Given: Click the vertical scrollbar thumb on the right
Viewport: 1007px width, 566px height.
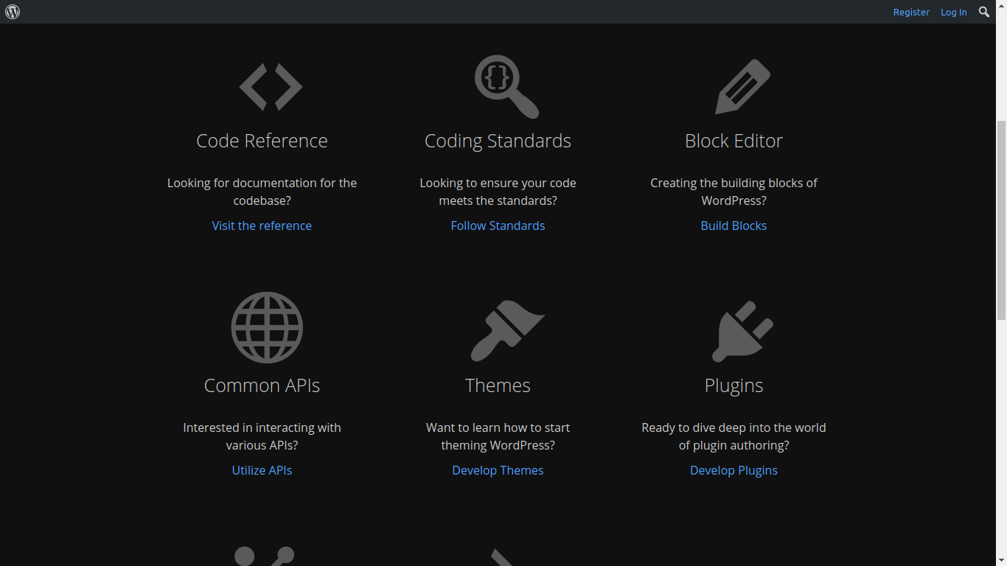Looking at the screenshot, I should 1001,220.
